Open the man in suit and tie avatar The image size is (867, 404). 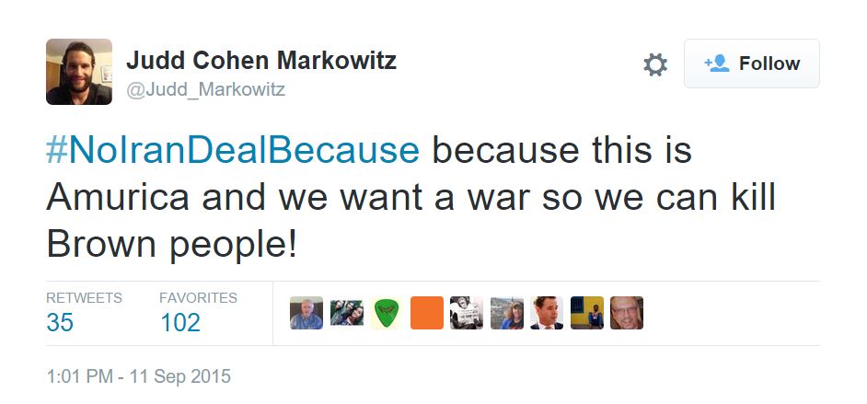tap(547, 313)
